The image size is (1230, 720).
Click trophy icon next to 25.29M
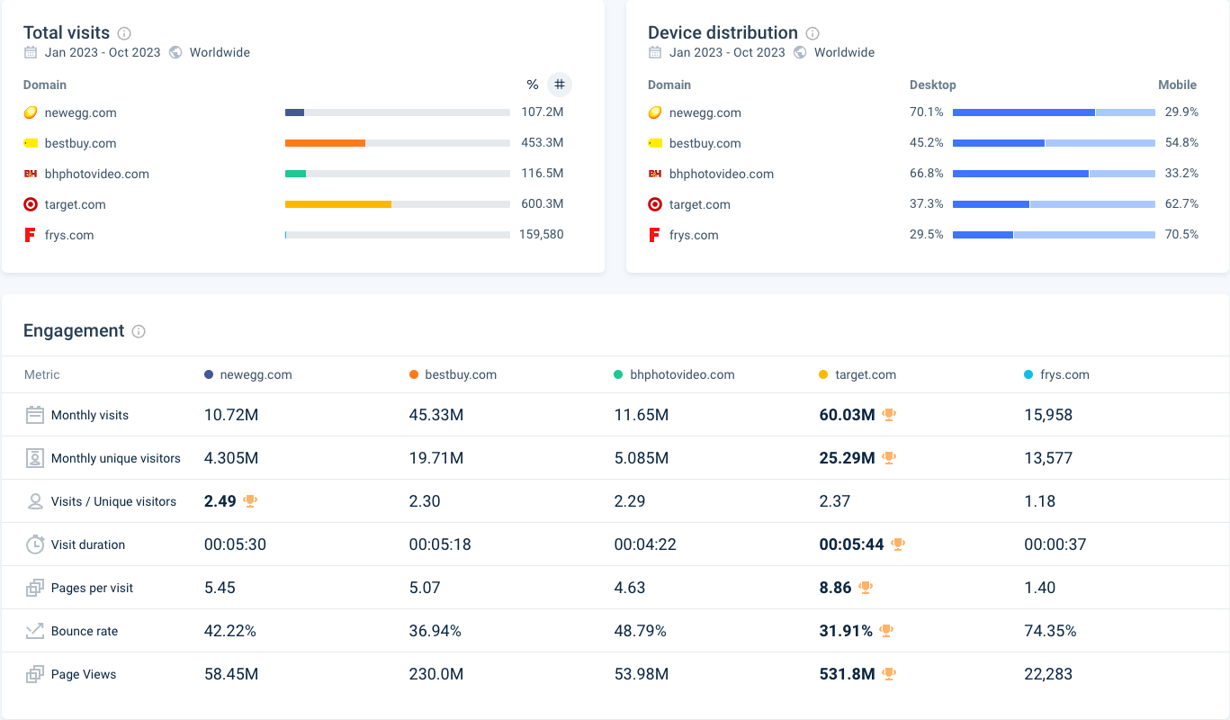(x=889, y=458)
